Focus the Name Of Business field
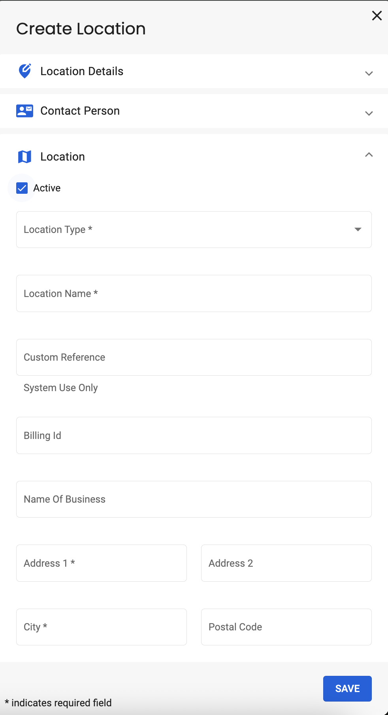The height and width of the screenshot is (715, 388). coord(194,499)
